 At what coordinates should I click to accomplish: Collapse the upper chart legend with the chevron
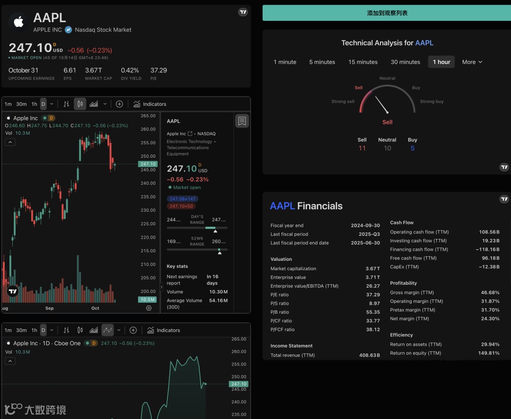coord(10,142)
